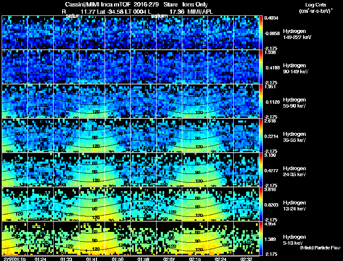
Task: Click the color scale bar of the 5-13 keV row
Action: 261,238
